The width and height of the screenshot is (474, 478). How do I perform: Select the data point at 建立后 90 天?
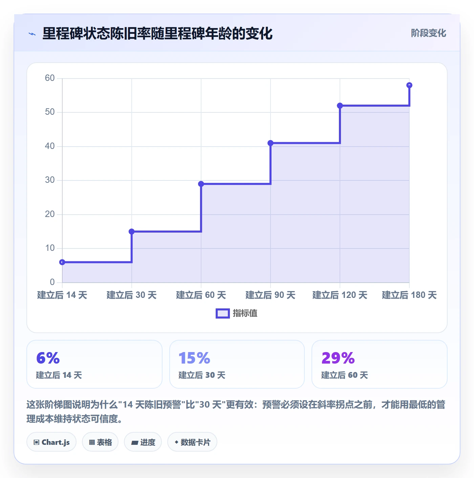pos(271,143)
